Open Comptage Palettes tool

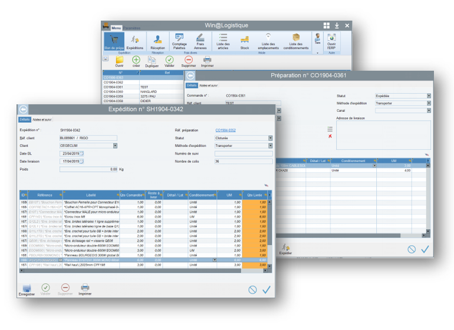[x=179, y=41]
